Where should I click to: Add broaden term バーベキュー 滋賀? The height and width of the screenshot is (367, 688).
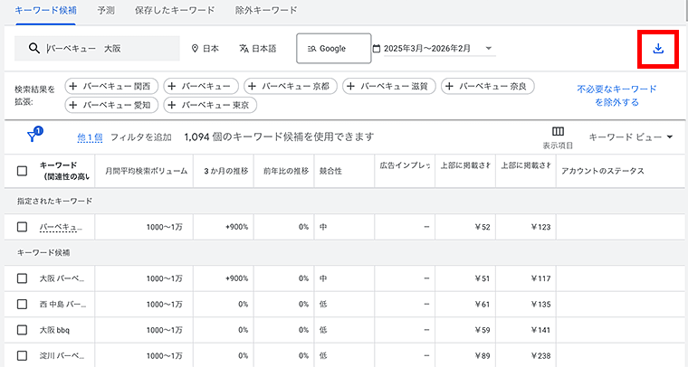pyautogui.click(x=388, y=86)
